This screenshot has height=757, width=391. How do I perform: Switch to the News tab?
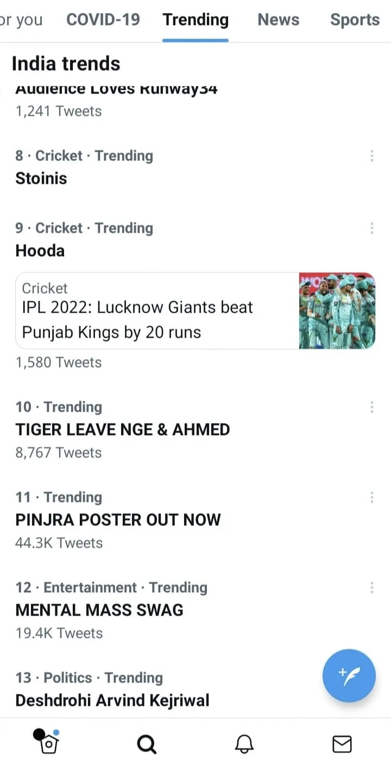(x=279, y=20)
